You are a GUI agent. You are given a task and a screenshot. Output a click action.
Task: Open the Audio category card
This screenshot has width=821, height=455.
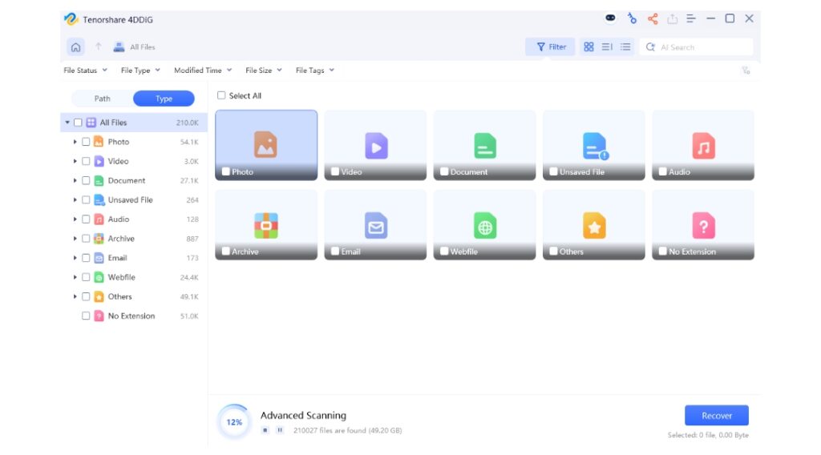[x=703, y=145]
